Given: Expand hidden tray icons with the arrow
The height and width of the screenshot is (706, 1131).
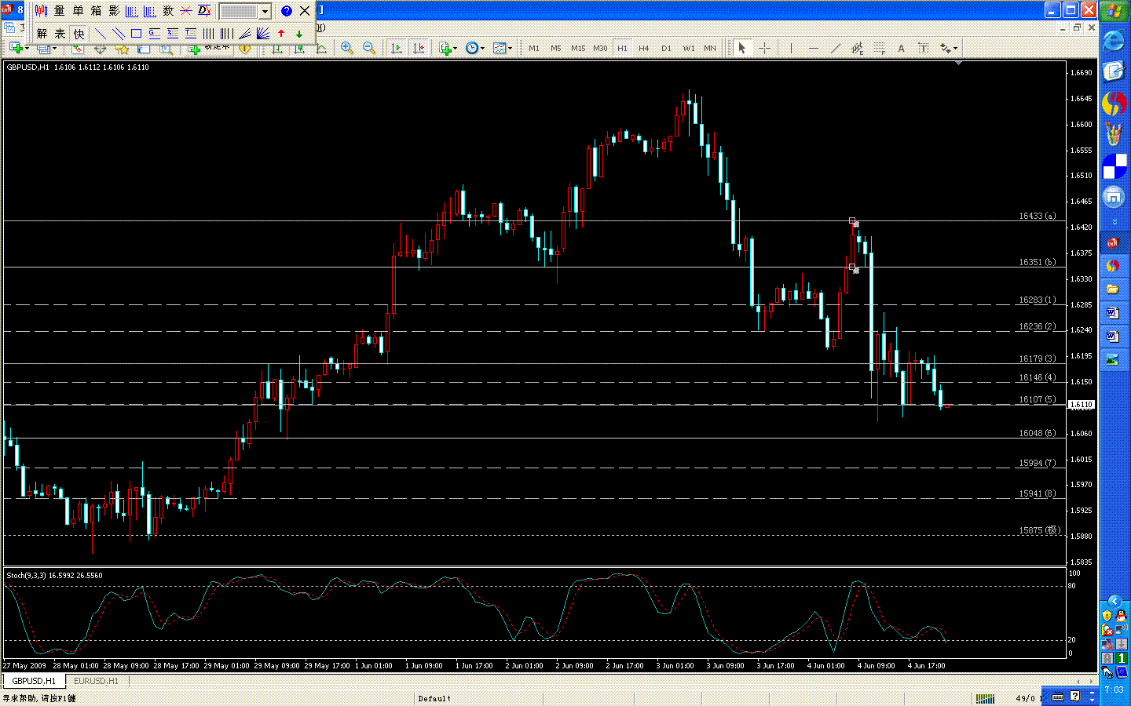Looking at the screenshot, I should [1115, 601].
